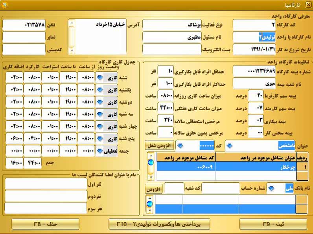Click the تلفن field
This screenshot has height=234, width=313.
point(24,25)
